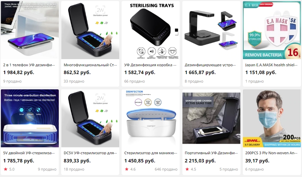This screenshot has width=302, height=177.
Task: Open title DC5V УФ-стерилизатор для...
Action: (x=90, y=153)
